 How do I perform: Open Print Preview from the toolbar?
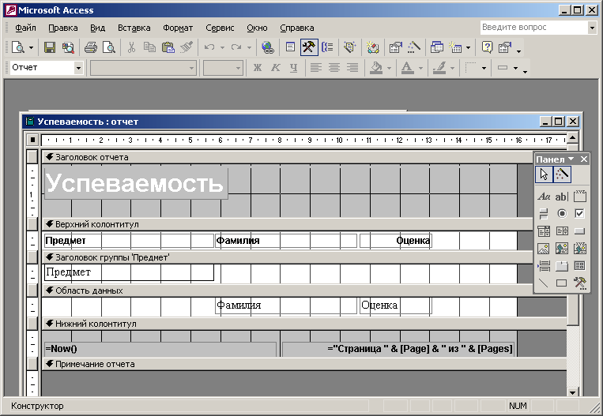pos(109,47)
